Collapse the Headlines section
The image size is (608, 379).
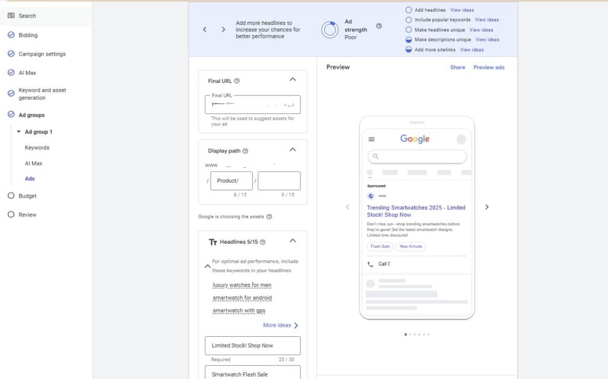click(292, 241)
